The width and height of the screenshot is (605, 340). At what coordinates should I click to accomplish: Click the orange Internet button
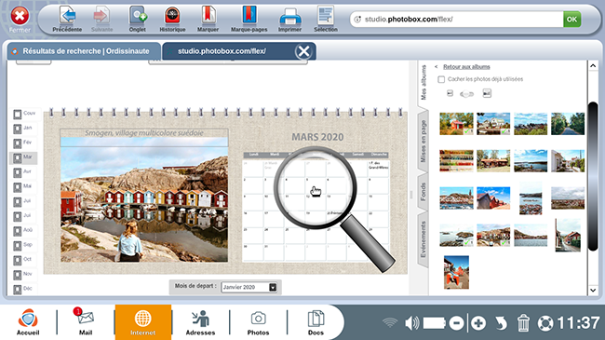tap(142, 322)
